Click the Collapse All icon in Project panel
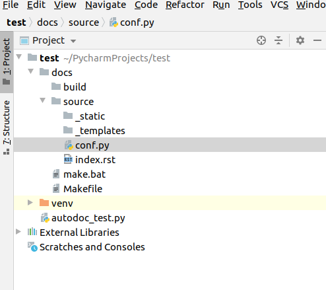Screen dimensions: 326x290 (x=278, y=40)
